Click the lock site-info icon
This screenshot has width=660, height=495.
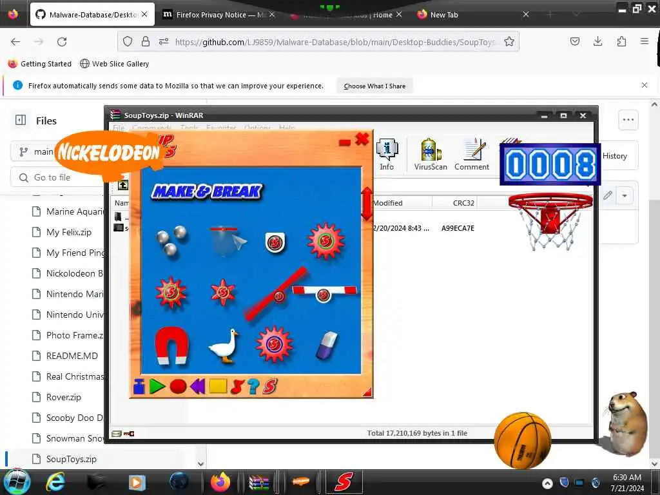coord(146,41)
